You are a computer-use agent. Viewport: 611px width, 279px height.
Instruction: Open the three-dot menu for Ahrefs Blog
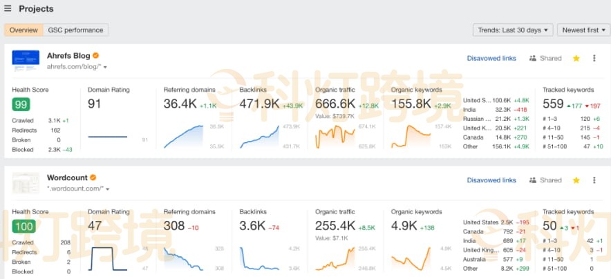point(594,59)
